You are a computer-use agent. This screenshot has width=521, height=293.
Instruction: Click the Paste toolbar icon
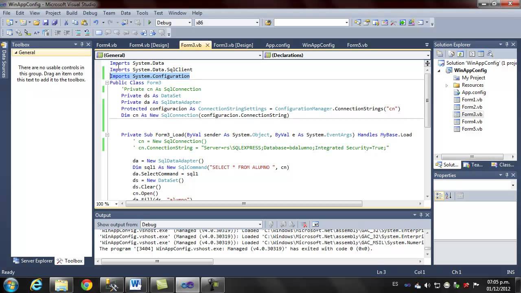click(x=84, y=22)
